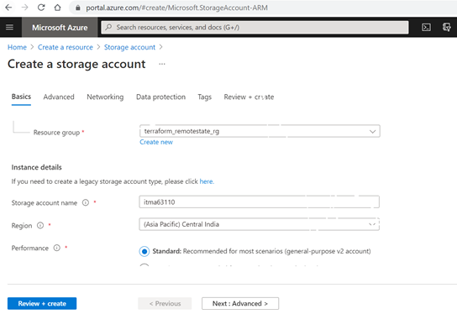The image size is (457, 314).
Task: Go to Create a resource breadcrumb
Action: 66,47
